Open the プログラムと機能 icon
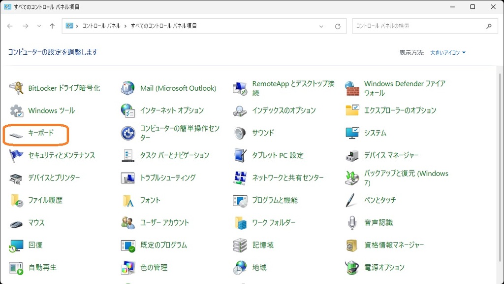 pyautogui.click(x=240, y=200)
